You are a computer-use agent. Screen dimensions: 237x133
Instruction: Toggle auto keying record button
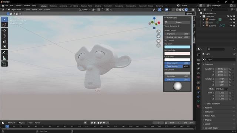tap(85, 123)
